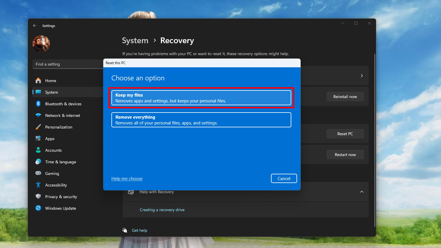Viewport: 441px width, 248px height.
Task: Maximize the Settings window
Action: tap(356, 23)
